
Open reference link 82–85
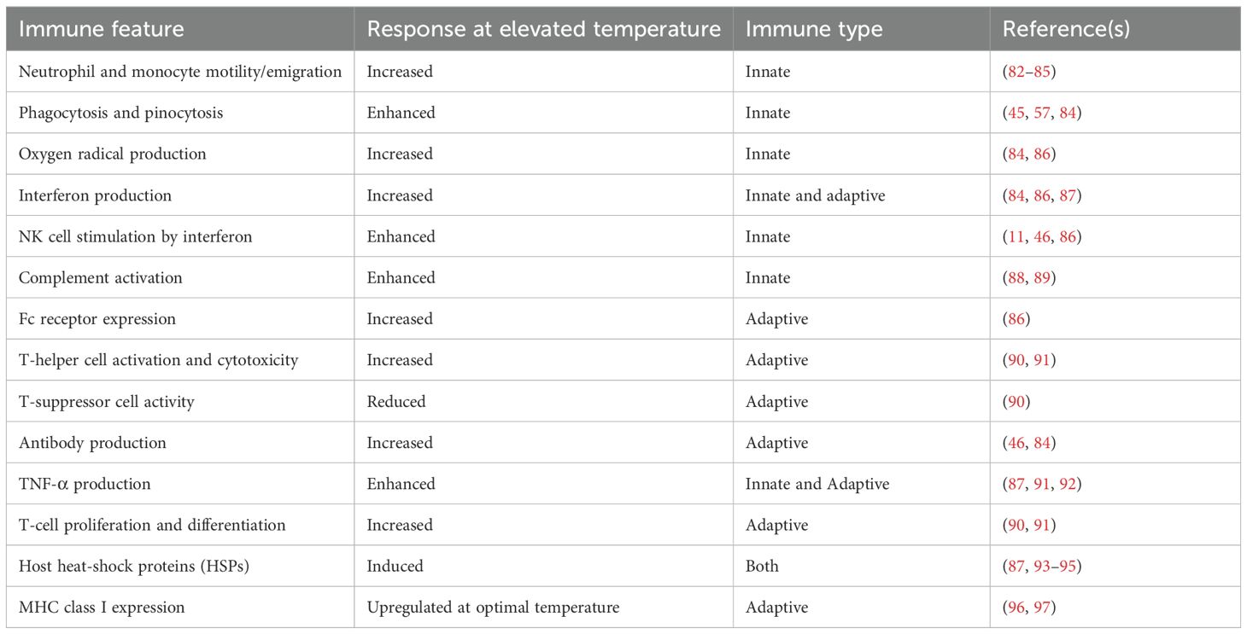(1029, 72)
